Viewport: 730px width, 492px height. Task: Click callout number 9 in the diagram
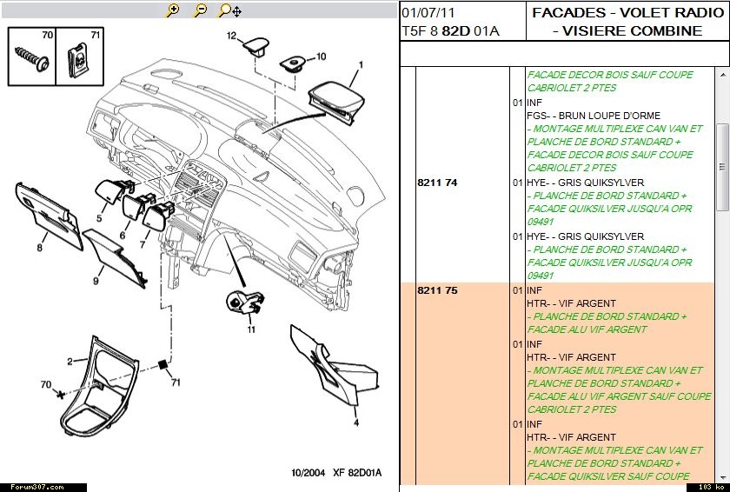[96, 281]
